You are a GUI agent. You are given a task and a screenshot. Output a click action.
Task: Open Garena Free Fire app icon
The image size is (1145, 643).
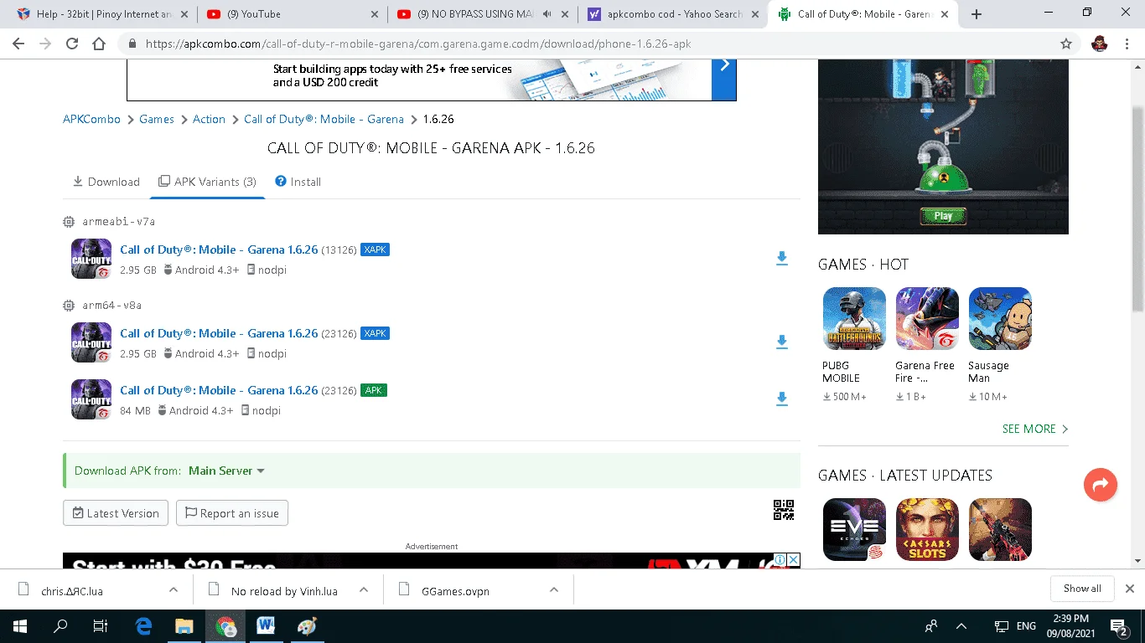coord(927,319)
